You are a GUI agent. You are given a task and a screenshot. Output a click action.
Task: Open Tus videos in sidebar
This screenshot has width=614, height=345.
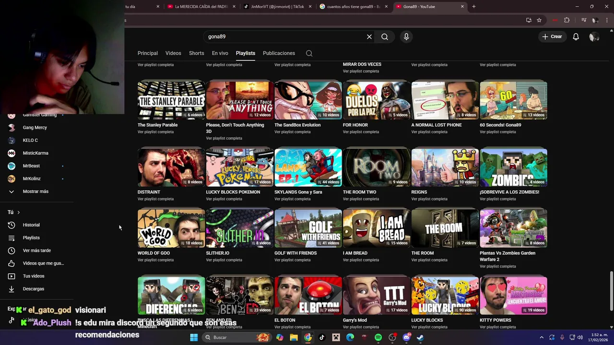click(x=33, y=276)
